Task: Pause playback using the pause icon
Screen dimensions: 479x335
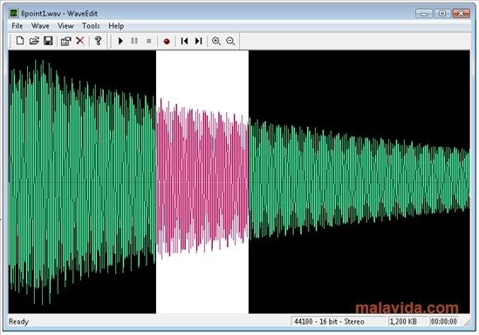Action: 134,41
